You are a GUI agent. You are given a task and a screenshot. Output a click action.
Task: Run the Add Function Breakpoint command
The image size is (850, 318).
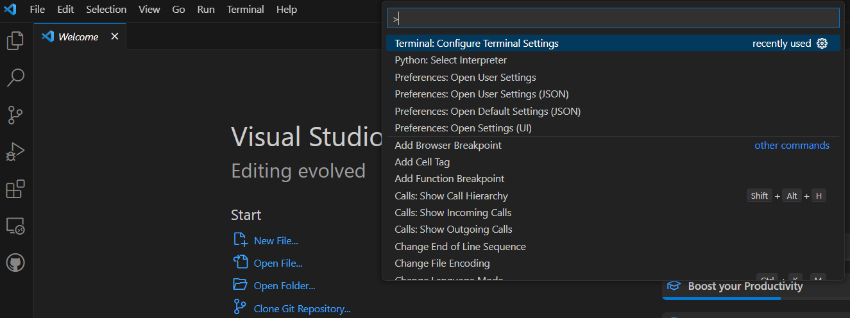pyautogui.click(x=613, y=179)
